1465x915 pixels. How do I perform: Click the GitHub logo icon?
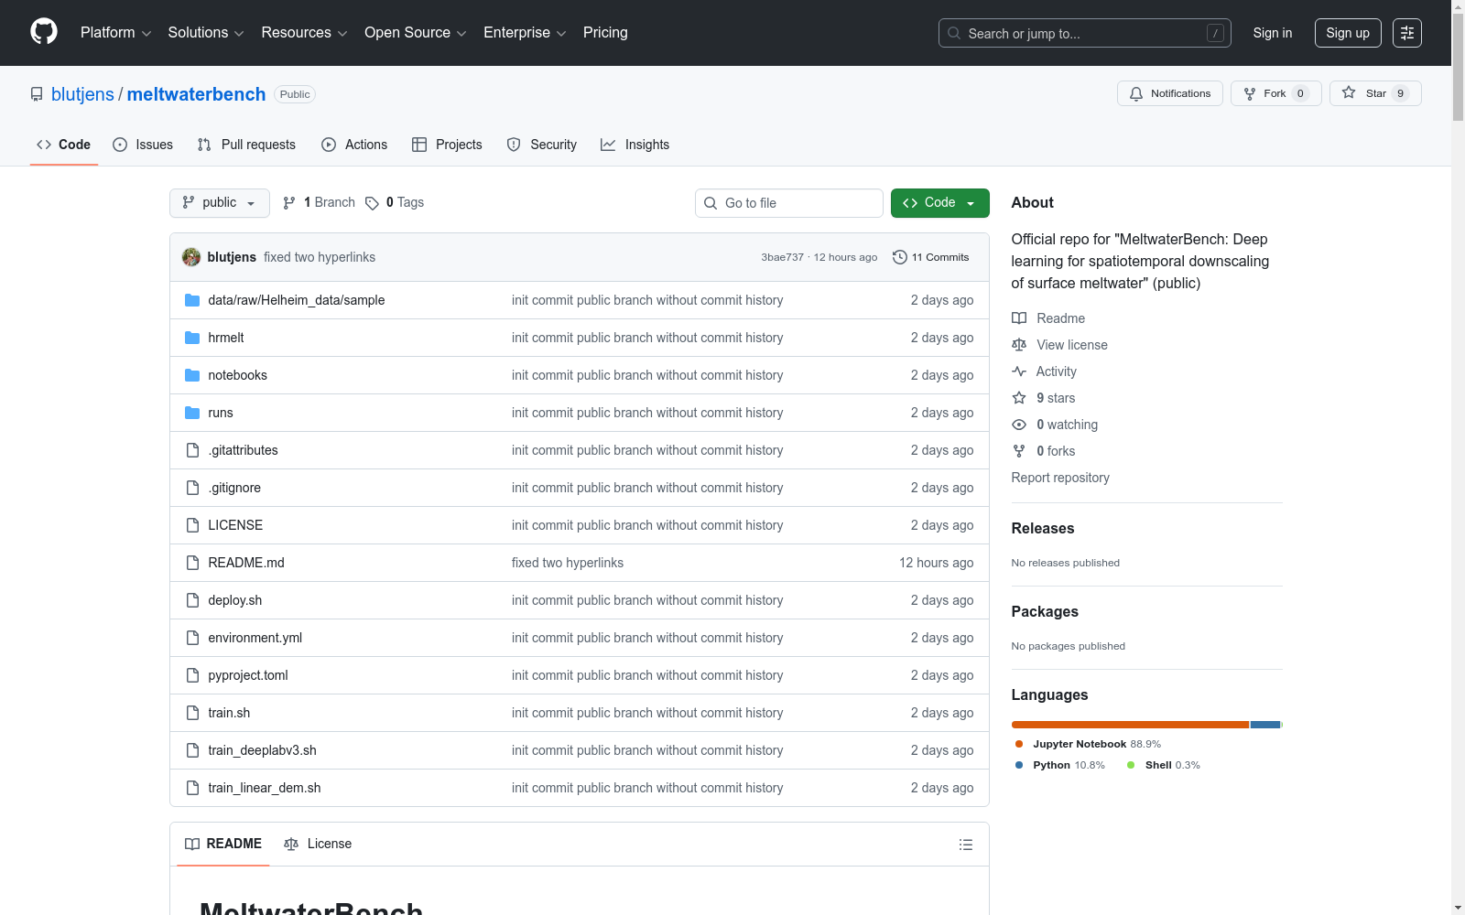[x=44, y=32]
